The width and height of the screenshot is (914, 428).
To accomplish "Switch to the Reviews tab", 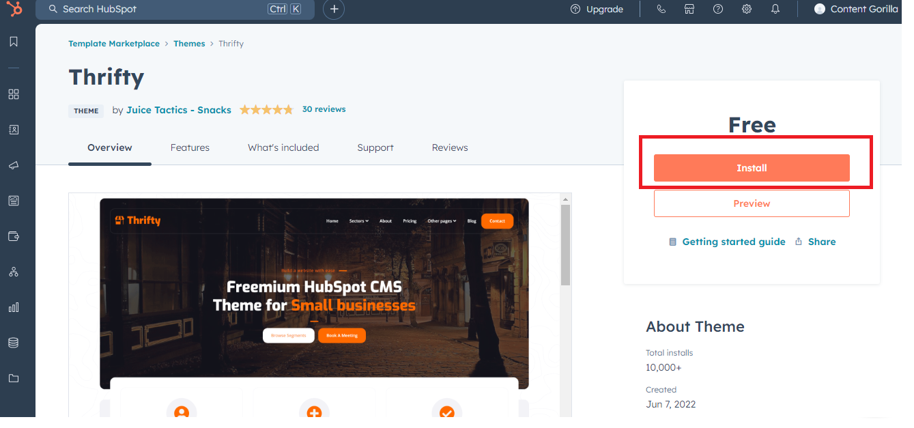I will [x=450, y=147].
